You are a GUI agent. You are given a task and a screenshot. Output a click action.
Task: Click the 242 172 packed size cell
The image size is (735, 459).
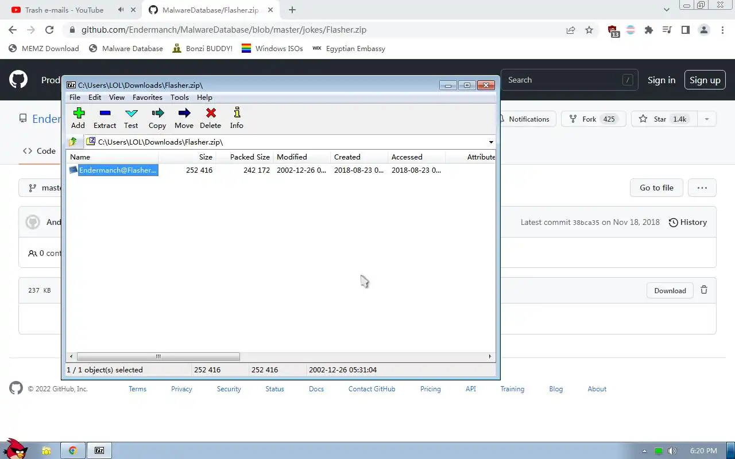(256, 170)
